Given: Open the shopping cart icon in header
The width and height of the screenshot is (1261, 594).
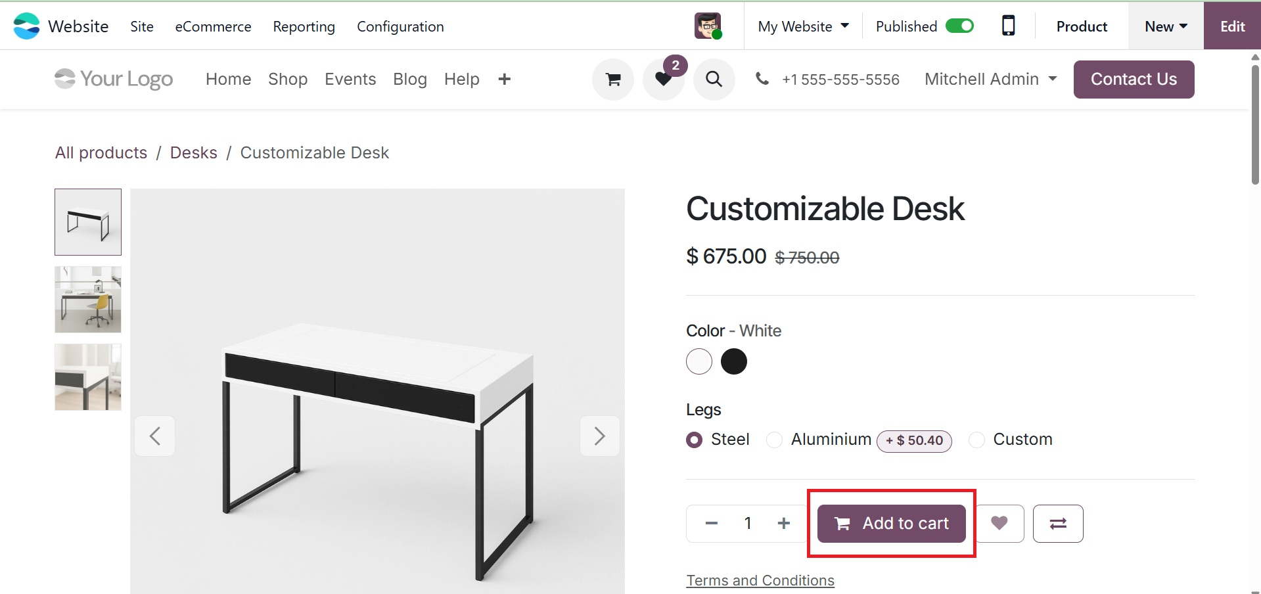Looking at the screenshot, I should [x=613, y=80].
